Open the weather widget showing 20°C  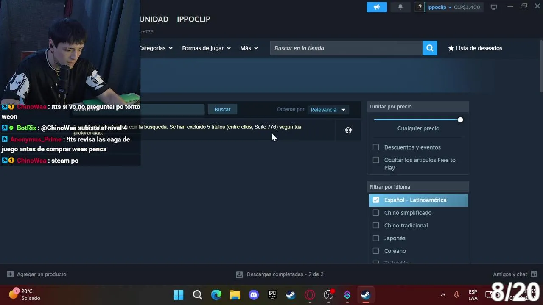click(25, 294)
